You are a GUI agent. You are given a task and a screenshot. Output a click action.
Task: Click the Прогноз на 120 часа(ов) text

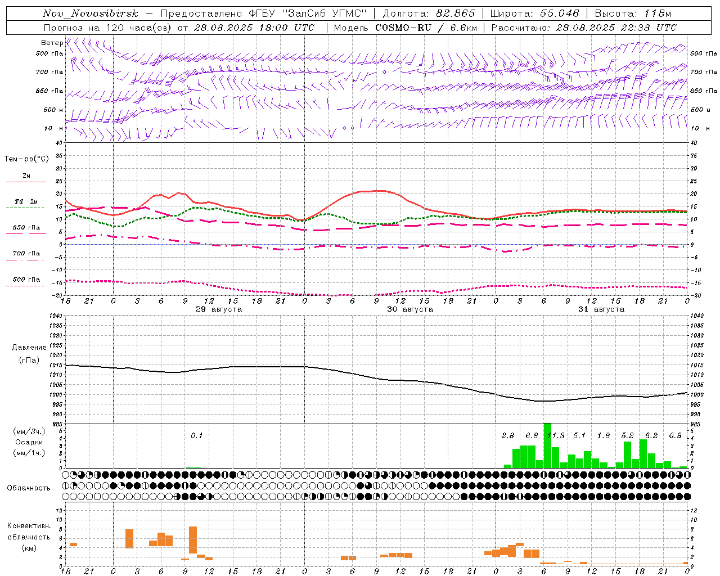click(109, 28)
